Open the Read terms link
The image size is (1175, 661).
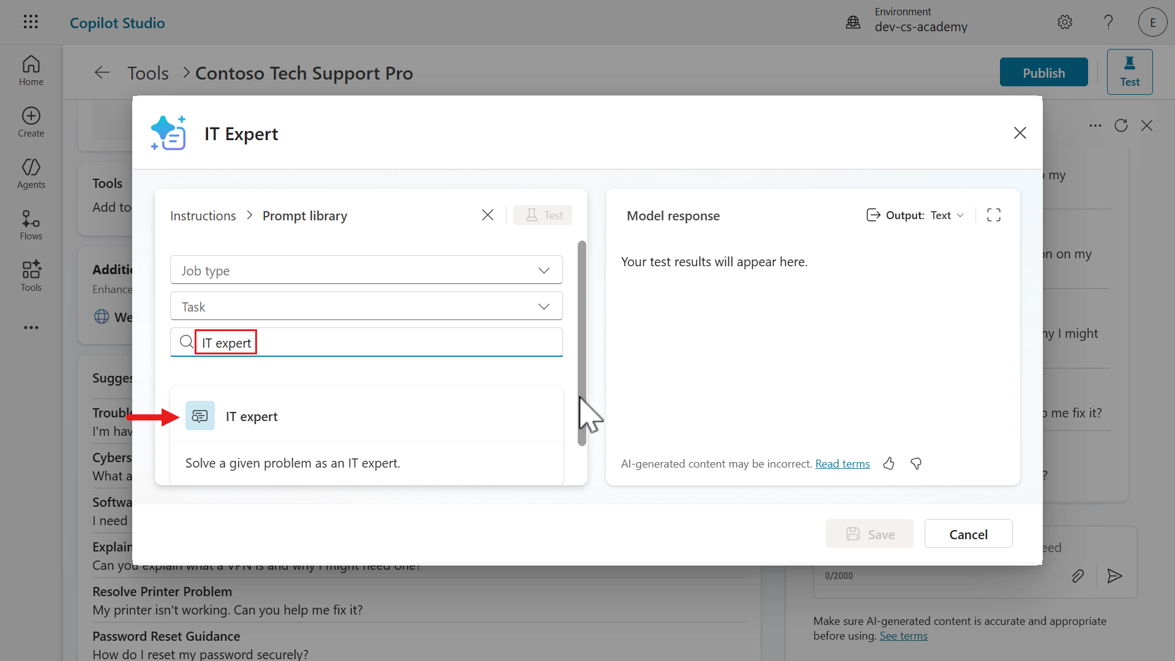pos(842,463)
